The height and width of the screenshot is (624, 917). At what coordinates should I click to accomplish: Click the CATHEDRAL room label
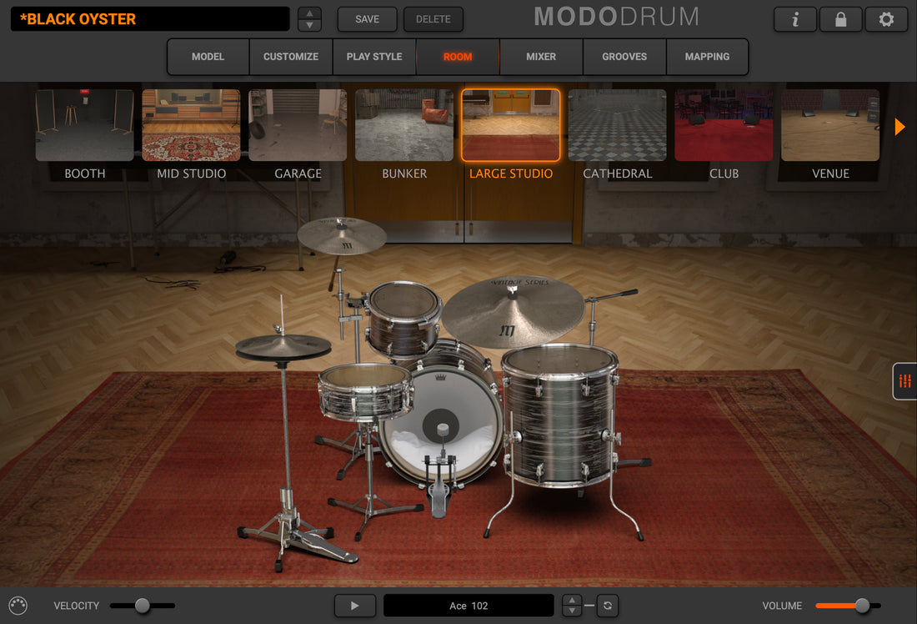point(617,174)
